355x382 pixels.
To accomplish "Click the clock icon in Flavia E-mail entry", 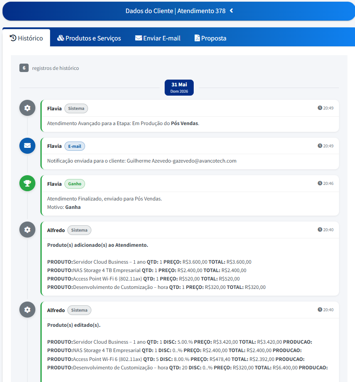I will (320, 146).
